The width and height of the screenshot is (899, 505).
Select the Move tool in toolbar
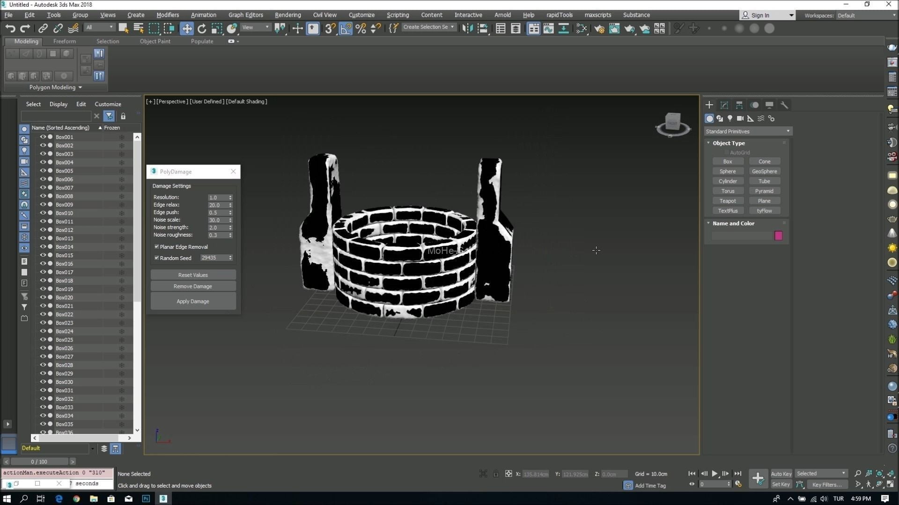(186, 29)
